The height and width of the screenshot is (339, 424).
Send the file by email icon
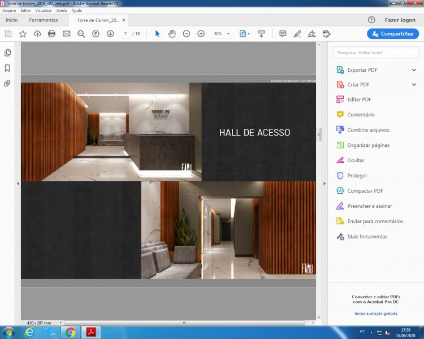click(x=67, y=34)
